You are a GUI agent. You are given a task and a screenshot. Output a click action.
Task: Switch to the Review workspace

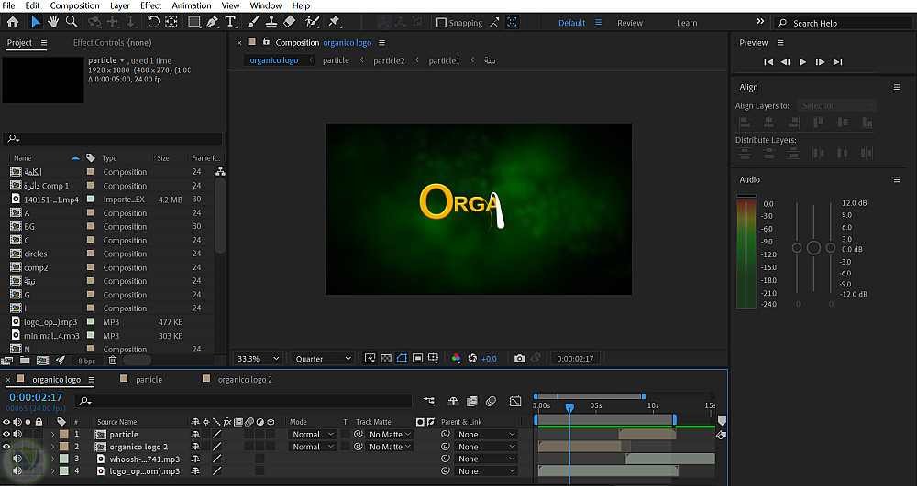tap(630, 23)
